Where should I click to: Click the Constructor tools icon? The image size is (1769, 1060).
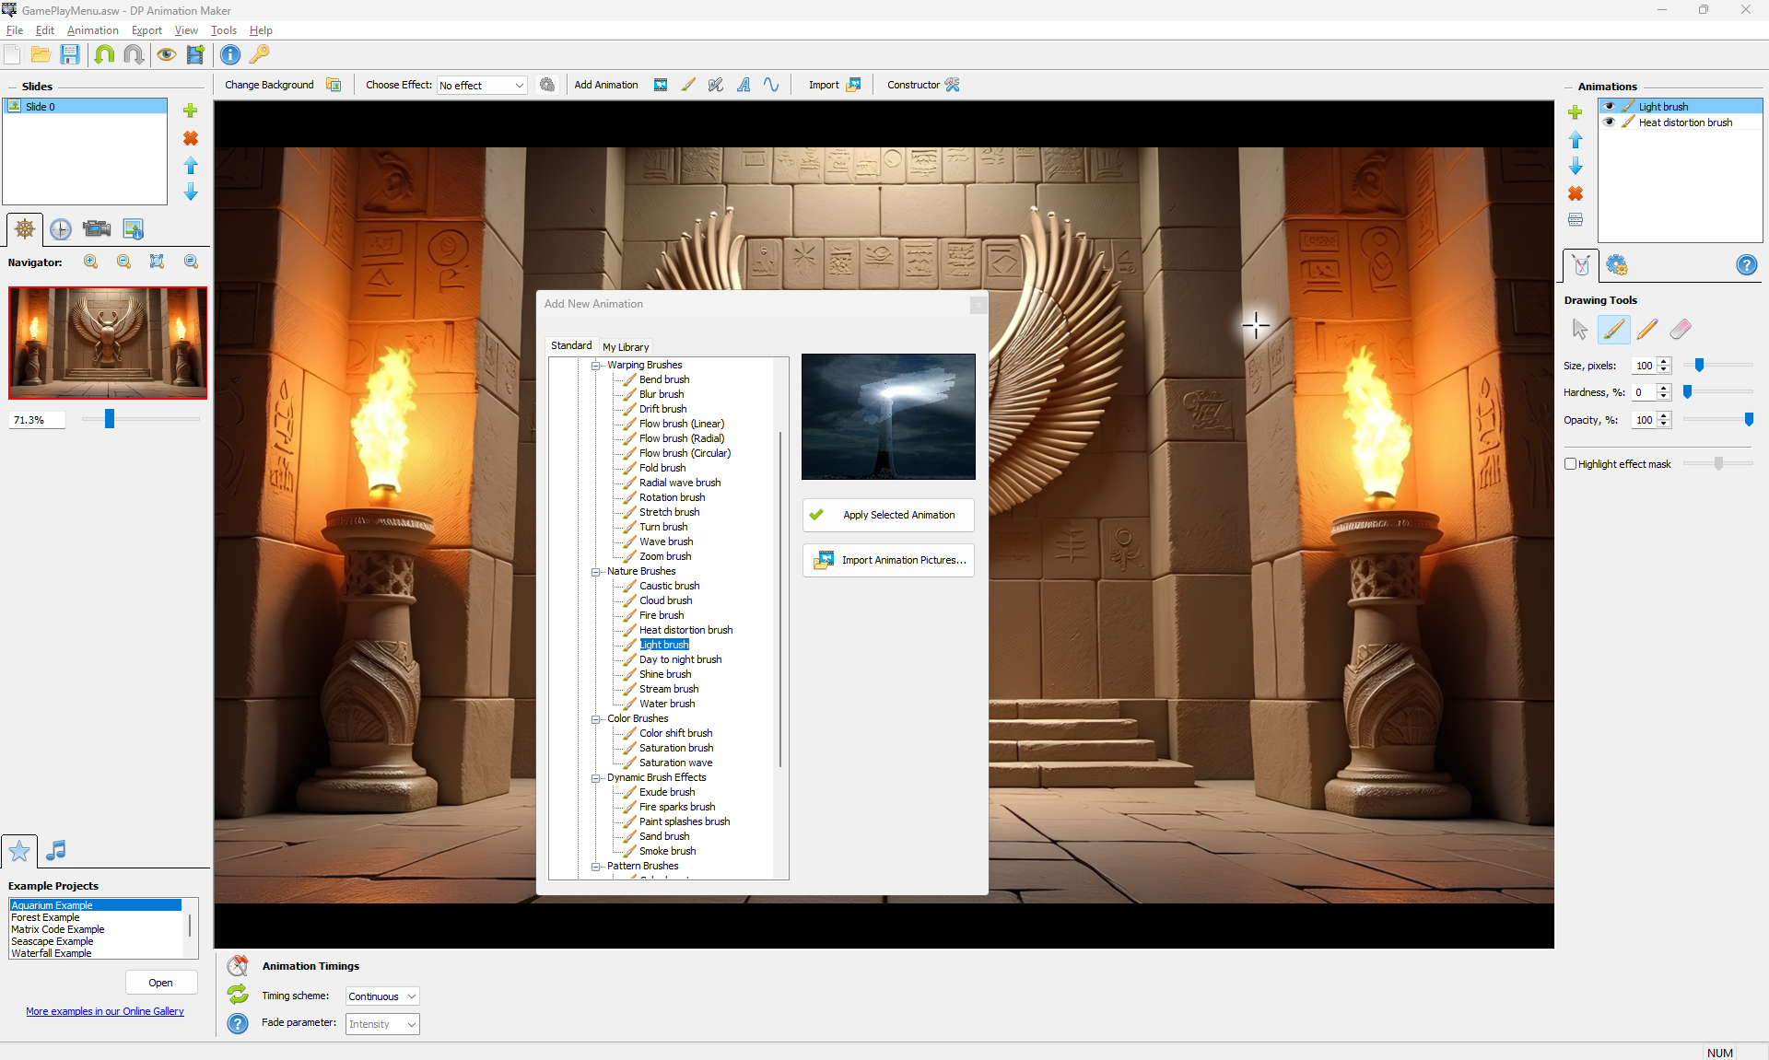coord(953,85)
